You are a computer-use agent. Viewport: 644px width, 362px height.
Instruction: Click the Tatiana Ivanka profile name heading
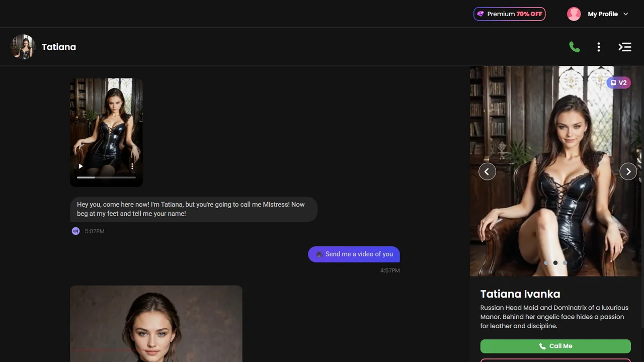pyautogui.click(x=520, y=294)
